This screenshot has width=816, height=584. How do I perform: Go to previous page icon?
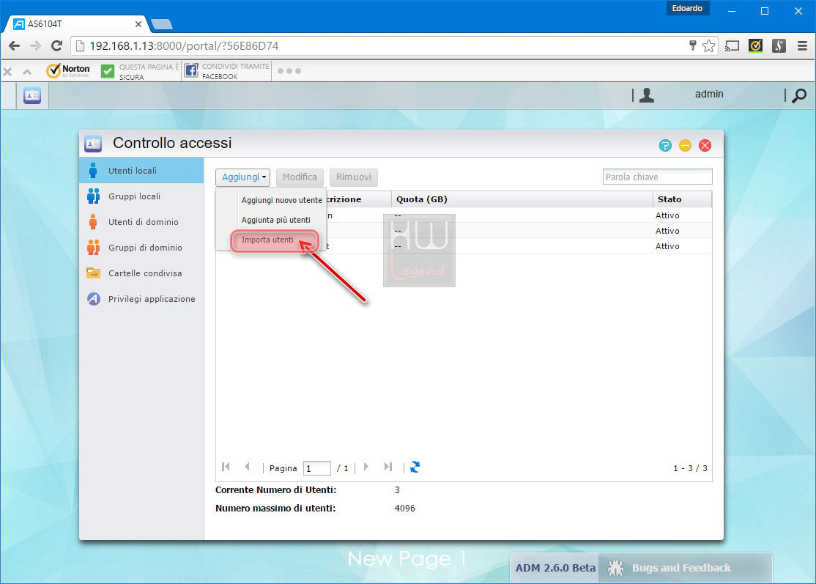point(247,467)
